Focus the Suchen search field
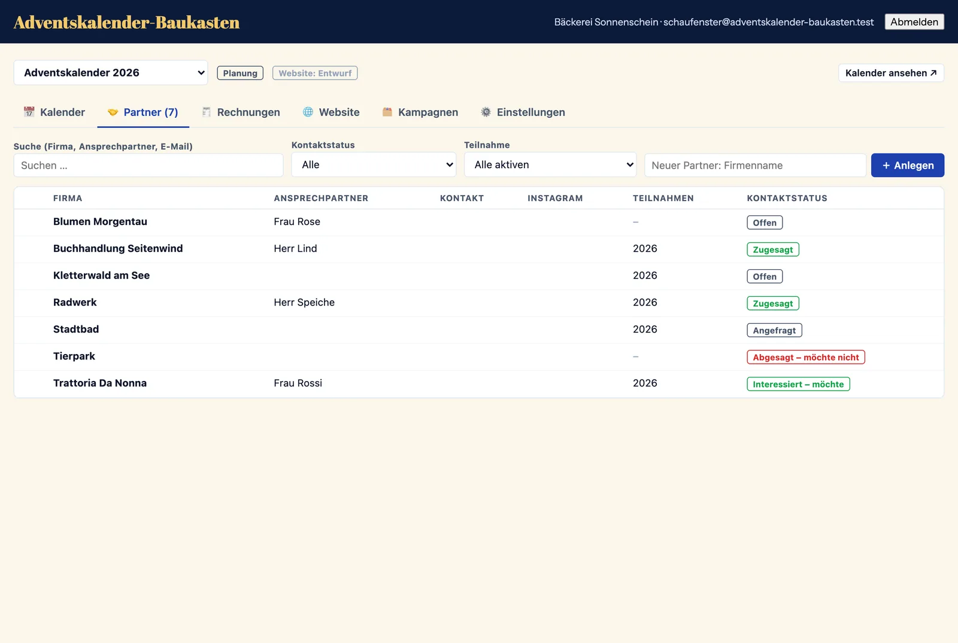This screenshot has width=958, height=643. (x=148, y=165)
